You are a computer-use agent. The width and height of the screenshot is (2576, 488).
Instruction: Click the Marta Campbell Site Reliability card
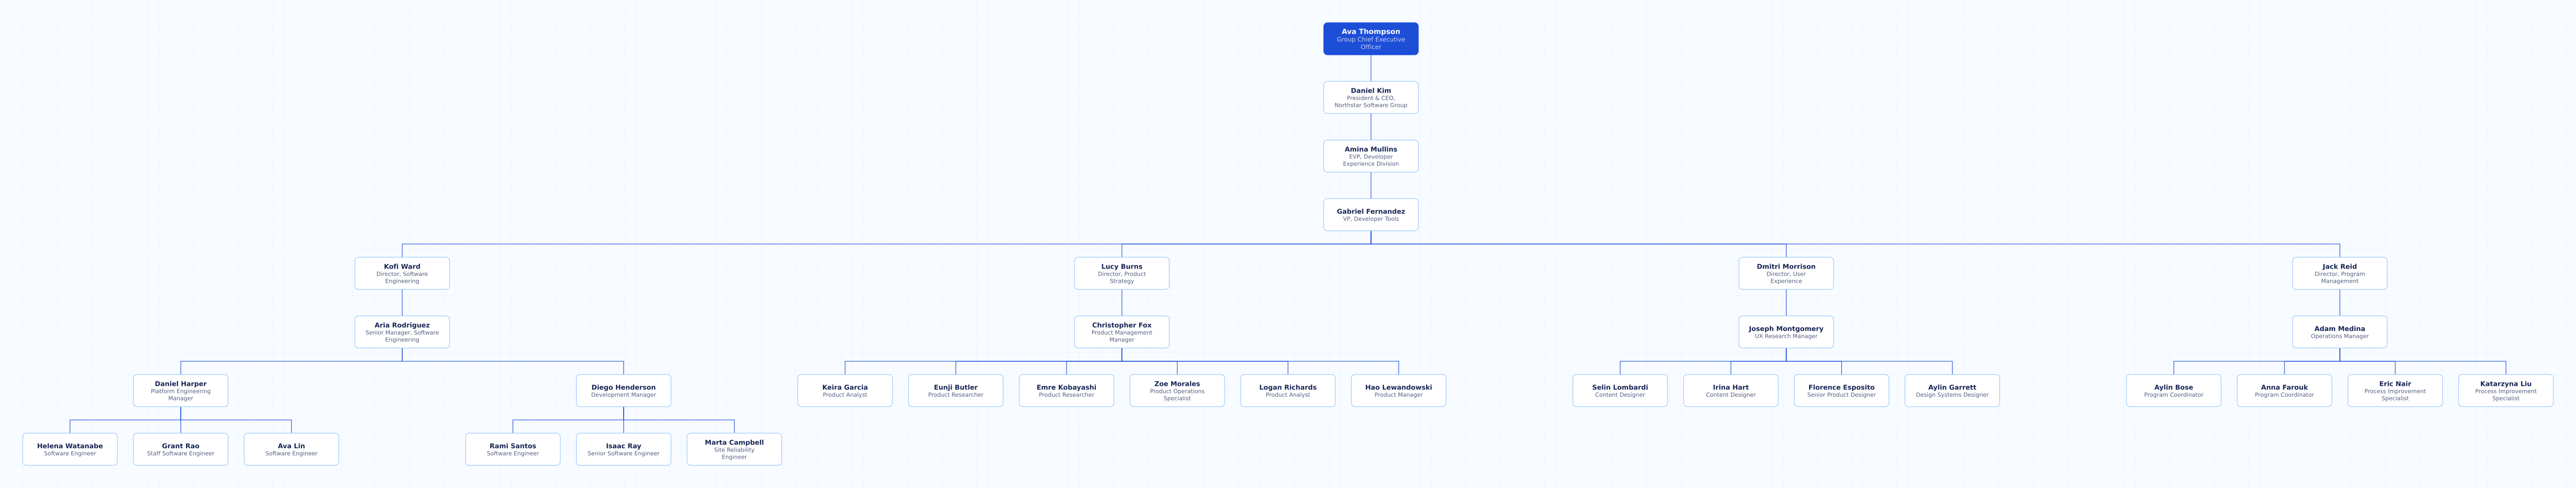734,449
